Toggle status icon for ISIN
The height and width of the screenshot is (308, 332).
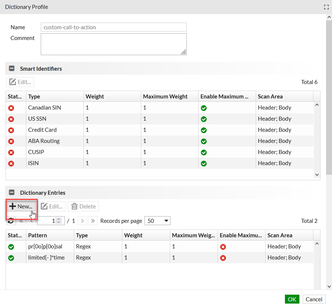pos(11,164)
